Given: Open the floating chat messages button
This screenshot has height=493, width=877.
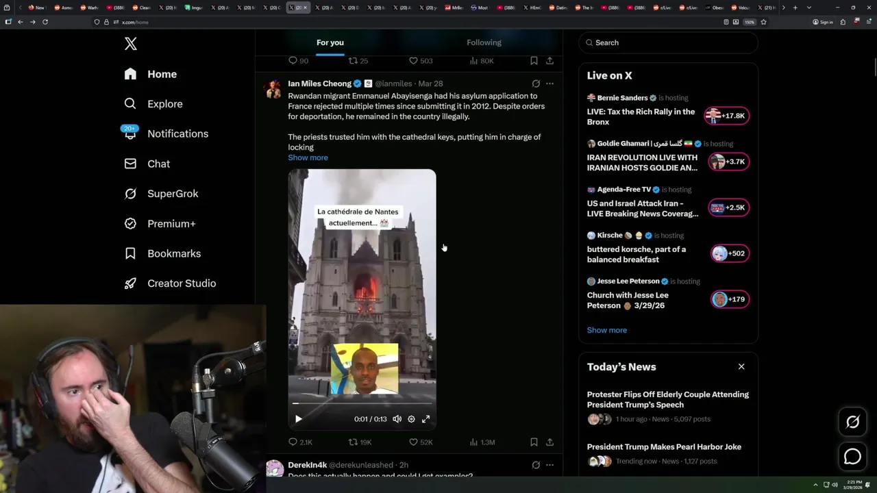Looking at the screenshot, I should (x=852, y=456).
